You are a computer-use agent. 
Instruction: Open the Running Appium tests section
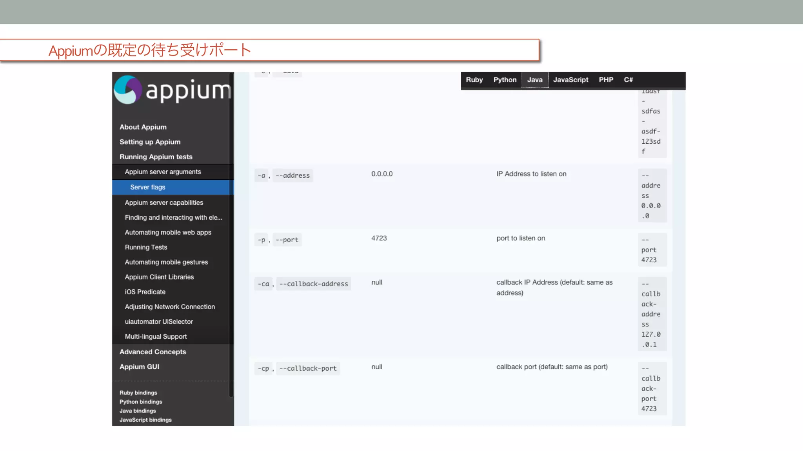coord(156,157)
